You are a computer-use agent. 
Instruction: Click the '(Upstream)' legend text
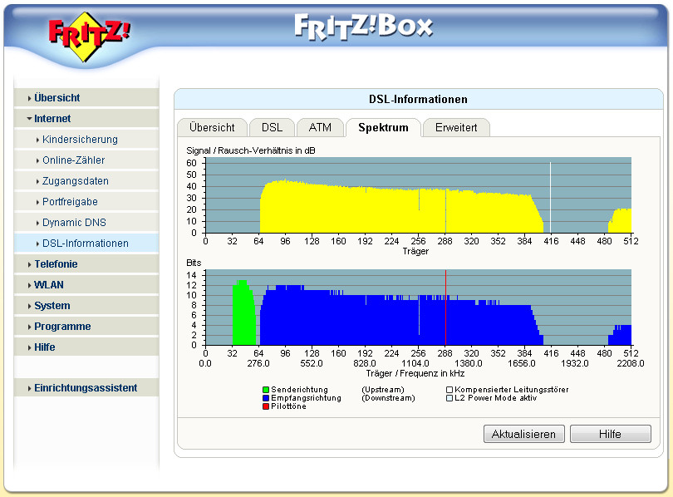click(x=383, y=390)
